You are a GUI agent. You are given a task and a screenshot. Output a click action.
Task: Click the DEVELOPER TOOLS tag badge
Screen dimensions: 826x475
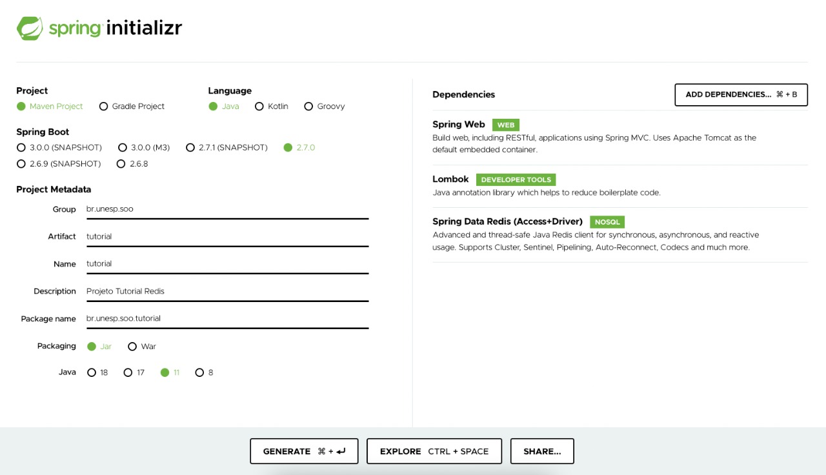516,180
